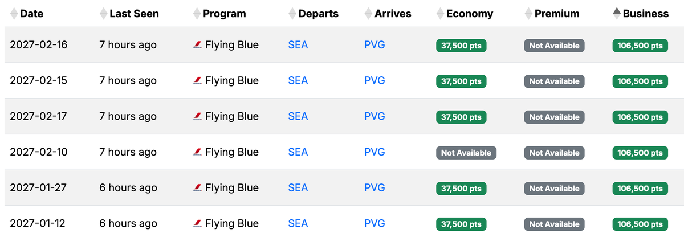The width and height of the screenshot is (684, 241).
Task: Select 106,500 pts Business badge for 2027-01-27
Action: click(640, 189)
